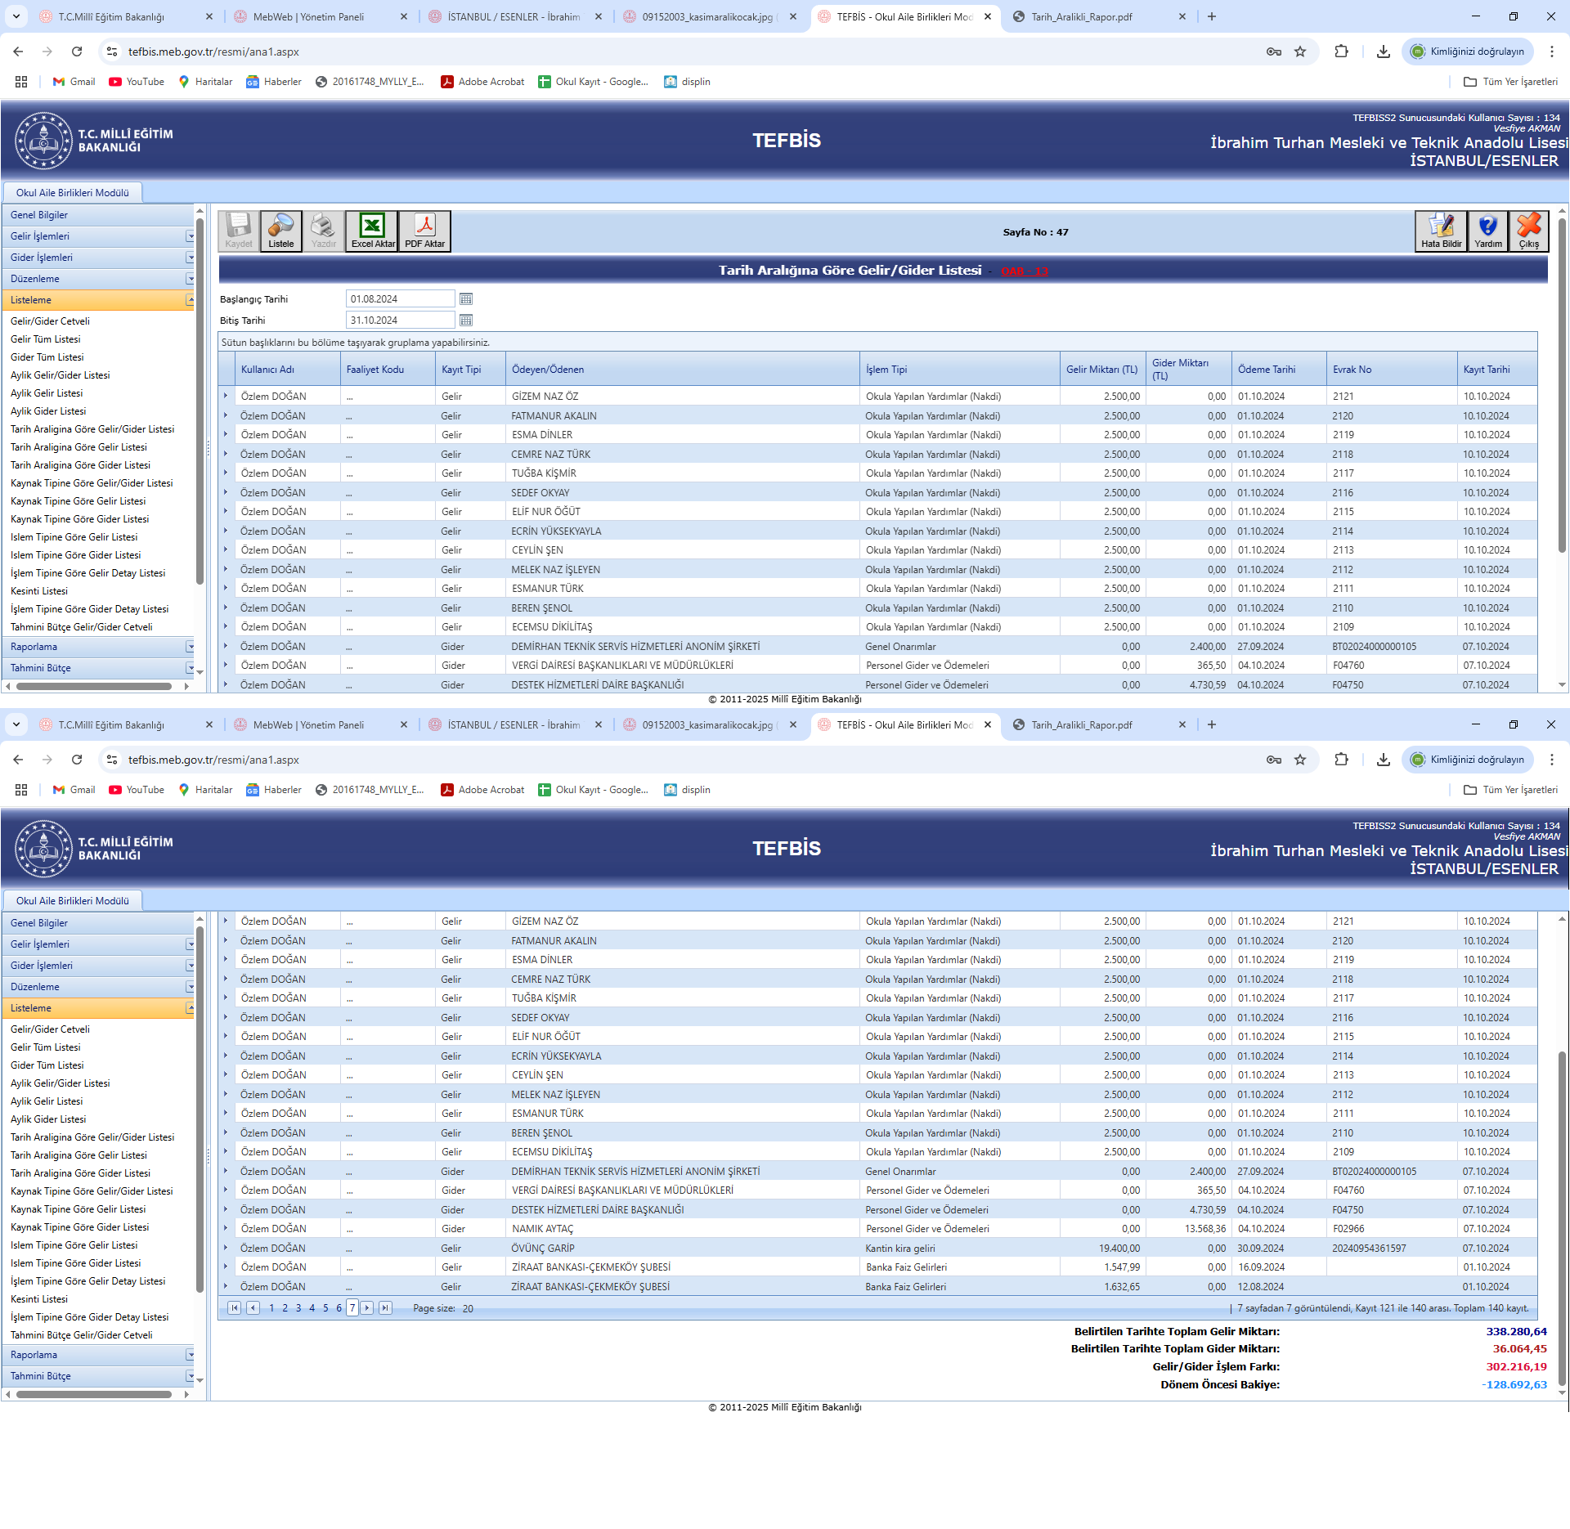Open the Bitiş Tarihi calendar picker
The width and height of the screenshot is (1570, 1529).
click(x=466, y=321)
